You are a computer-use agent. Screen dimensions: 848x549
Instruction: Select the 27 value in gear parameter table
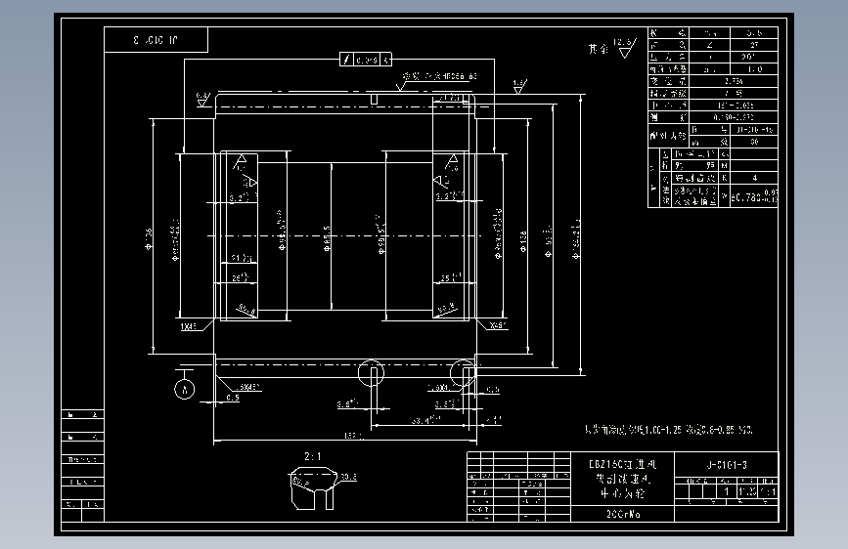[x=754, y=45]
